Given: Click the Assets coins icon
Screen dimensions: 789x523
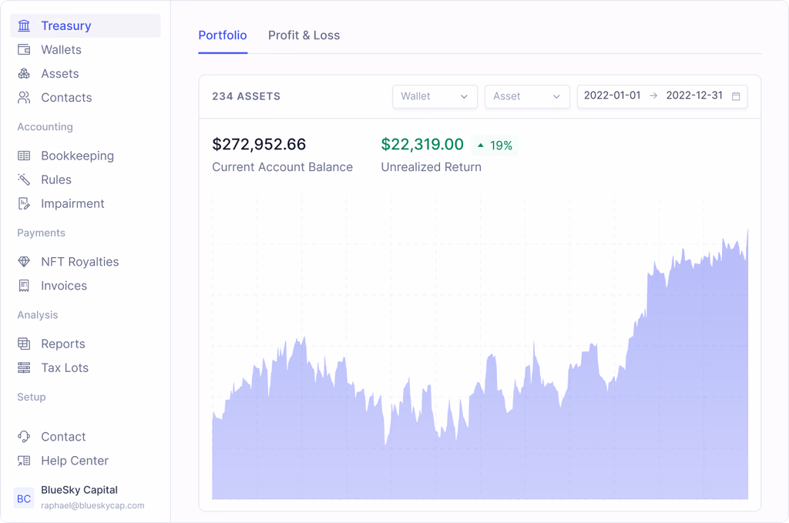Looking at the screenshot, I should click(x=25, y=74).
